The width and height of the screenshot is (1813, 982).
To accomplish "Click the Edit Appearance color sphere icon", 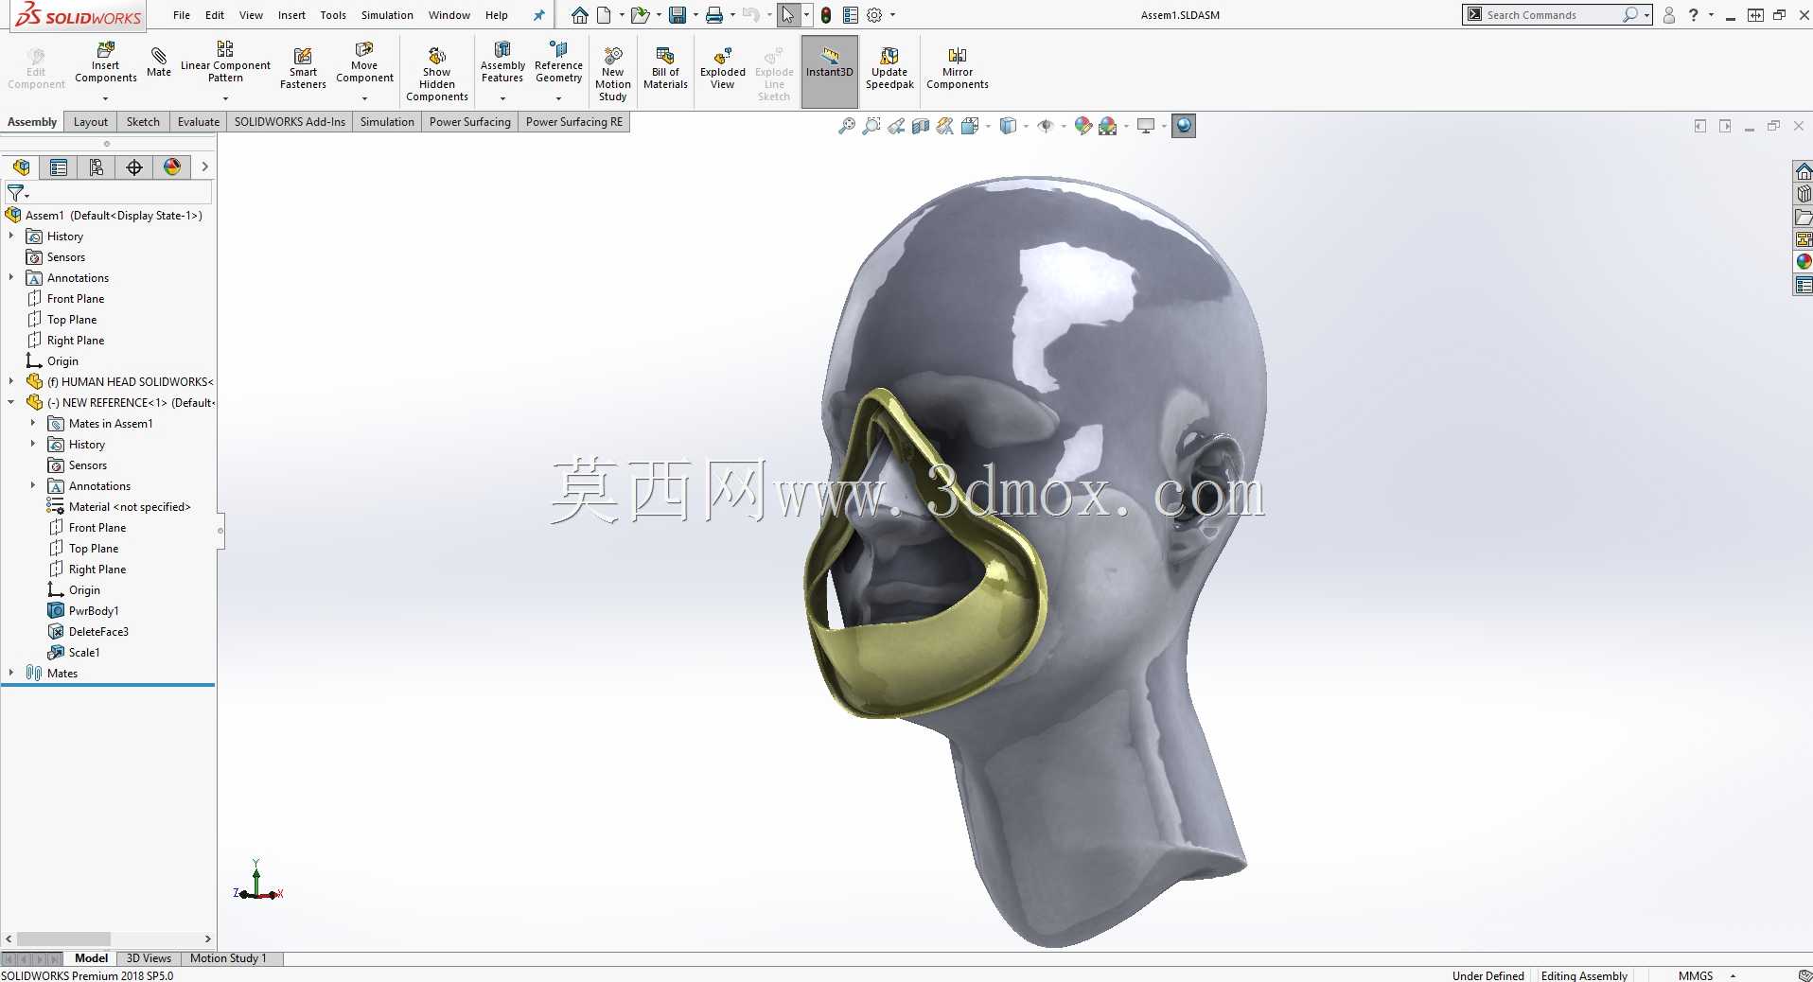I will click(1083, 126).
